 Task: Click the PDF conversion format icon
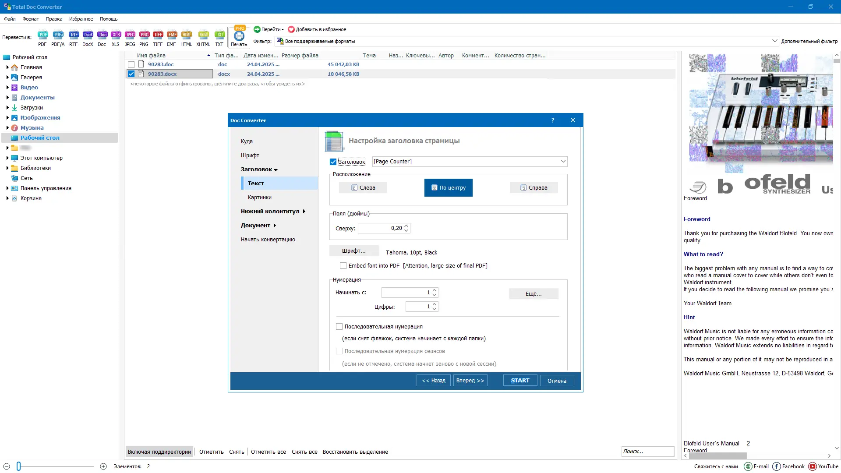[42, 35]
